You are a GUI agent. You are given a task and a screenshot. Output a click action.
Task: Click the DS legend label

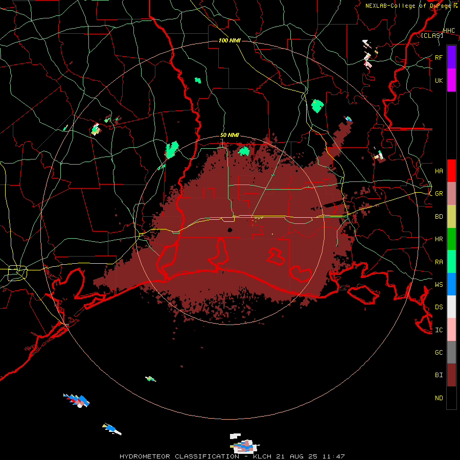[439, 307]
